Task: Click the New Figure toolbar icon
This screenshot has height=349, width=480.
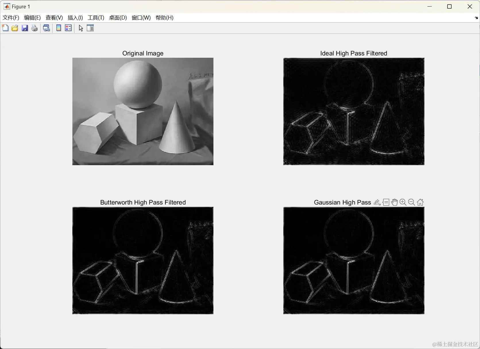Action: click(5, 28)
